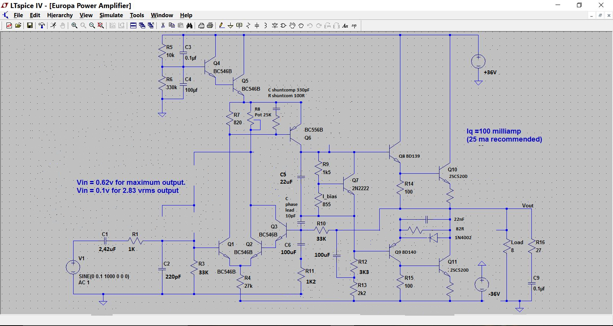Zoom out using the magnifier minus icon
This screenshot has height=326, width=613.
coord(92,26)
